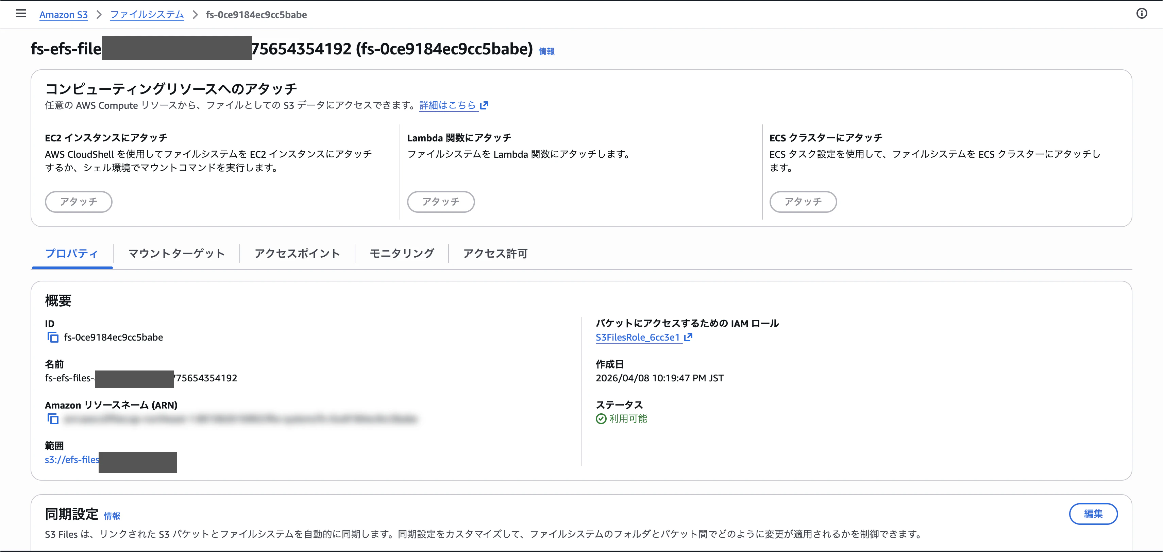Click the バケットにアクセスするための IAM ロール label
This screenshot has height=552, width=1163.
(x=687, y=323)
